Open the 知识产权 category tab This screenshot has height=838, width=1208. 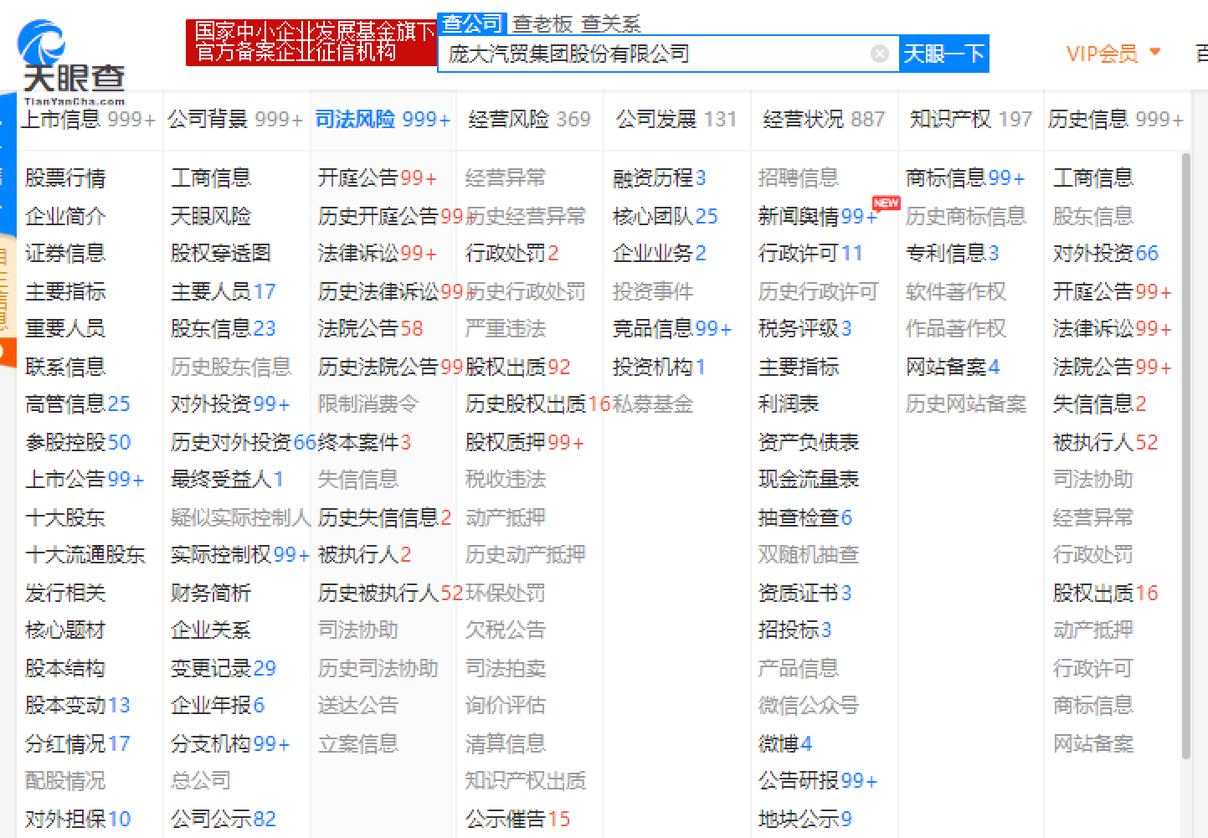click(x=971, y=120)
